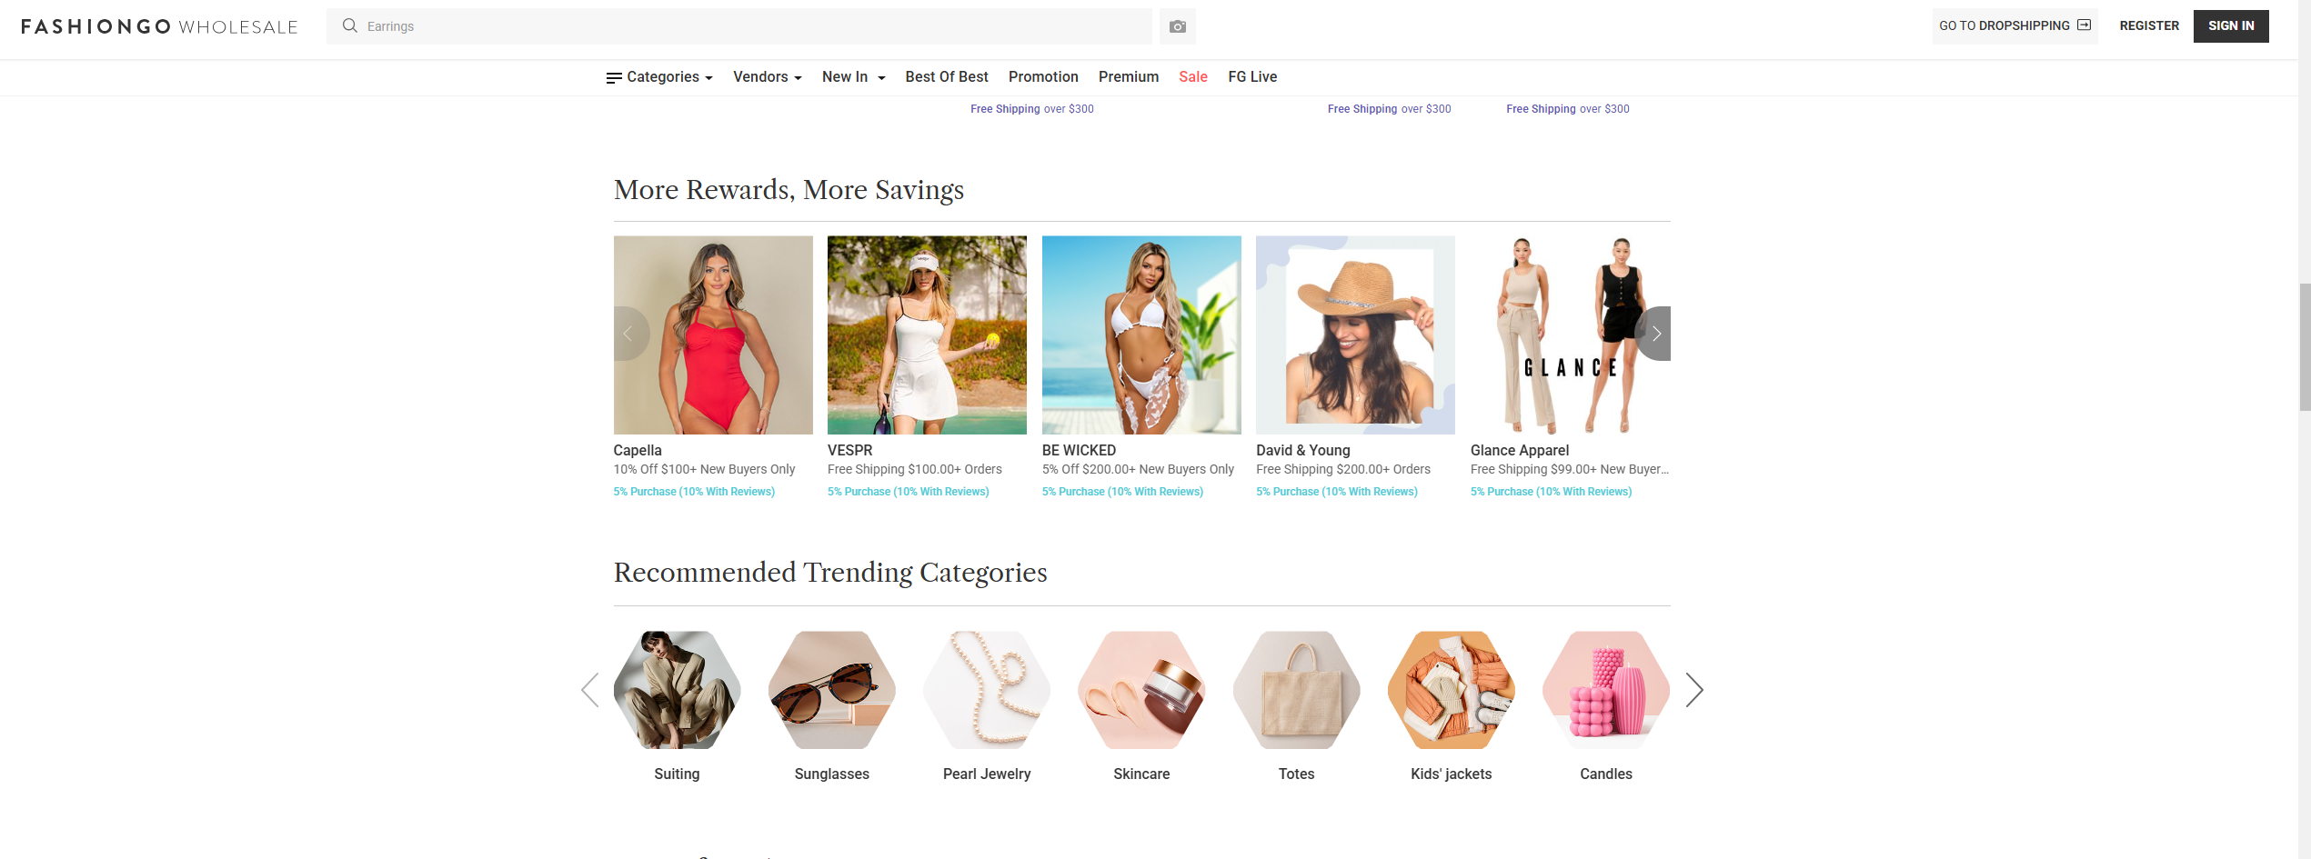This screenshot has width=2311, height=859.
Task: Click Glance Apparel's 5% Purchase rewards link
Action: [1551, 492]
